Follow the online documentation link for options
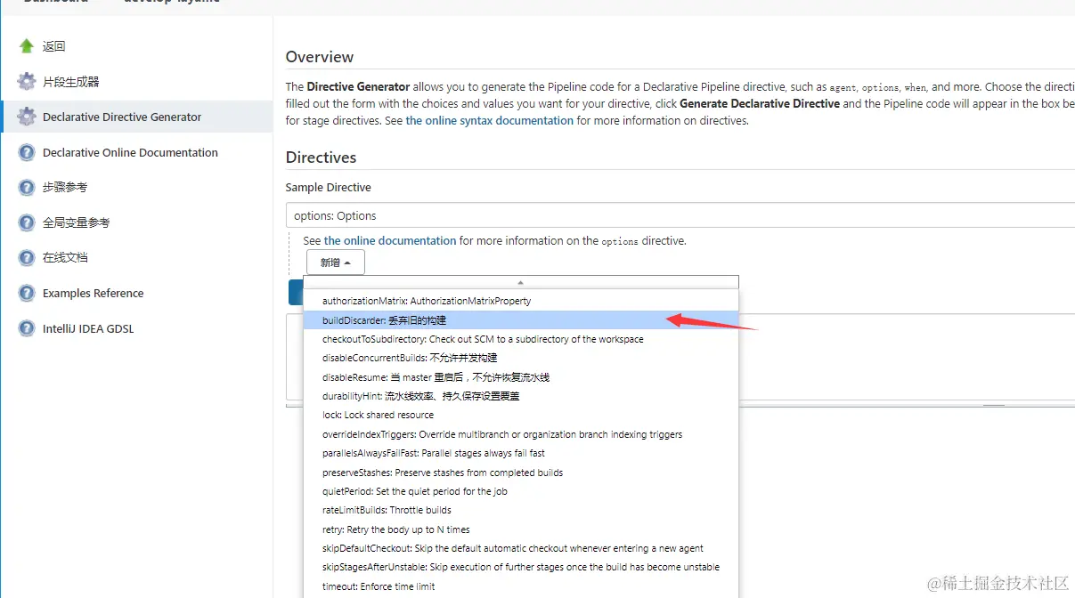 390,240
